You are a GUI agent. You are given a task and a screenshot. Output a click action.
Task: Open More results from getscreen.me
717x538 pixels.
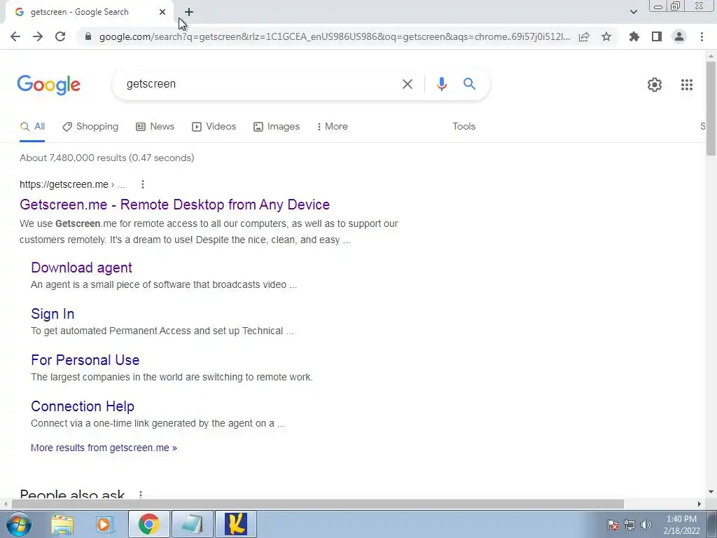click(104, 448)
